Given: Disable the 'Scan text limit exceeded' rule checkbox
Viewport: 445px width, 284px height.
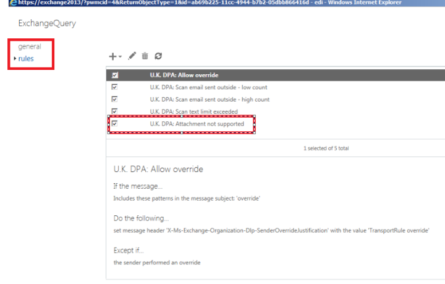Looking at the screenshot, I should (114, 111).
